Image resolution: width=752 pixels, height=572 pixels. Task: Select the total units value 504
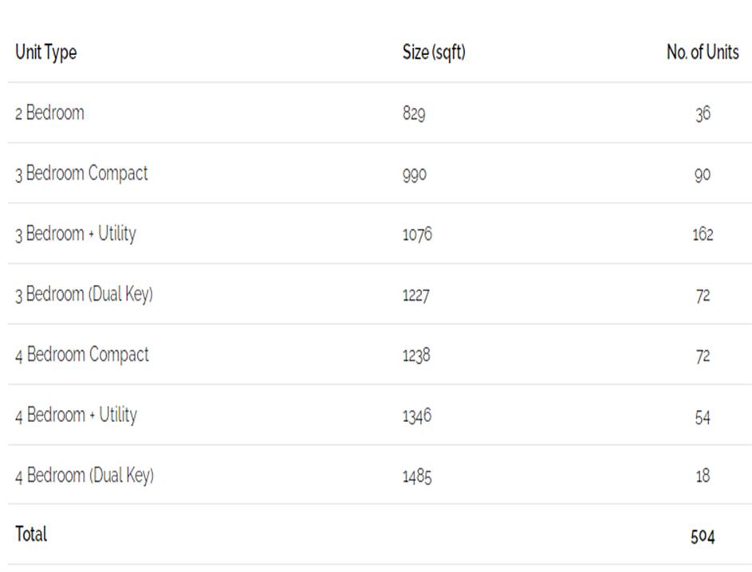pyautogui.click(x=703, y=537)
